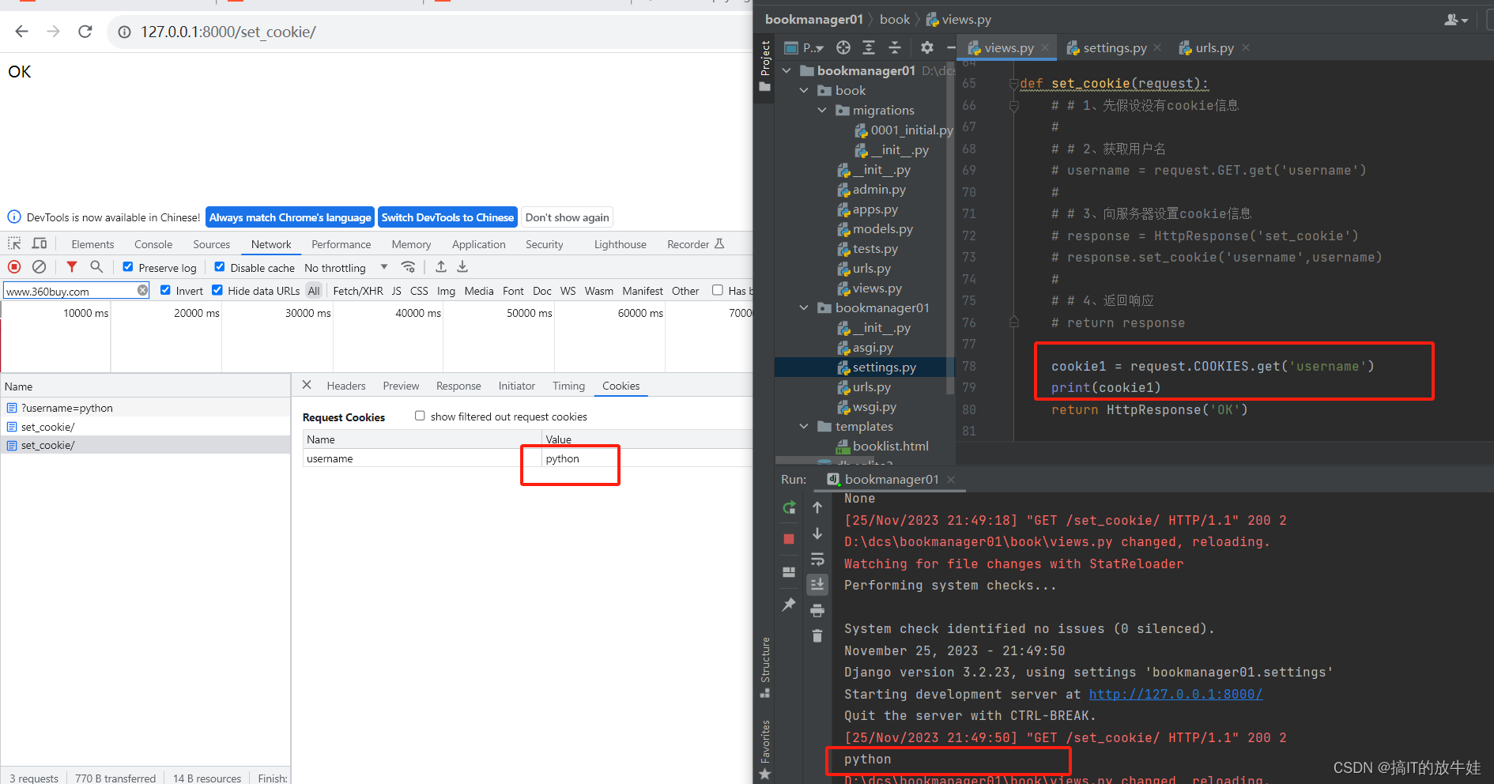Click Switch DevTools to Chinese button
Screen dimensions: 1494x784
point(447,217)
